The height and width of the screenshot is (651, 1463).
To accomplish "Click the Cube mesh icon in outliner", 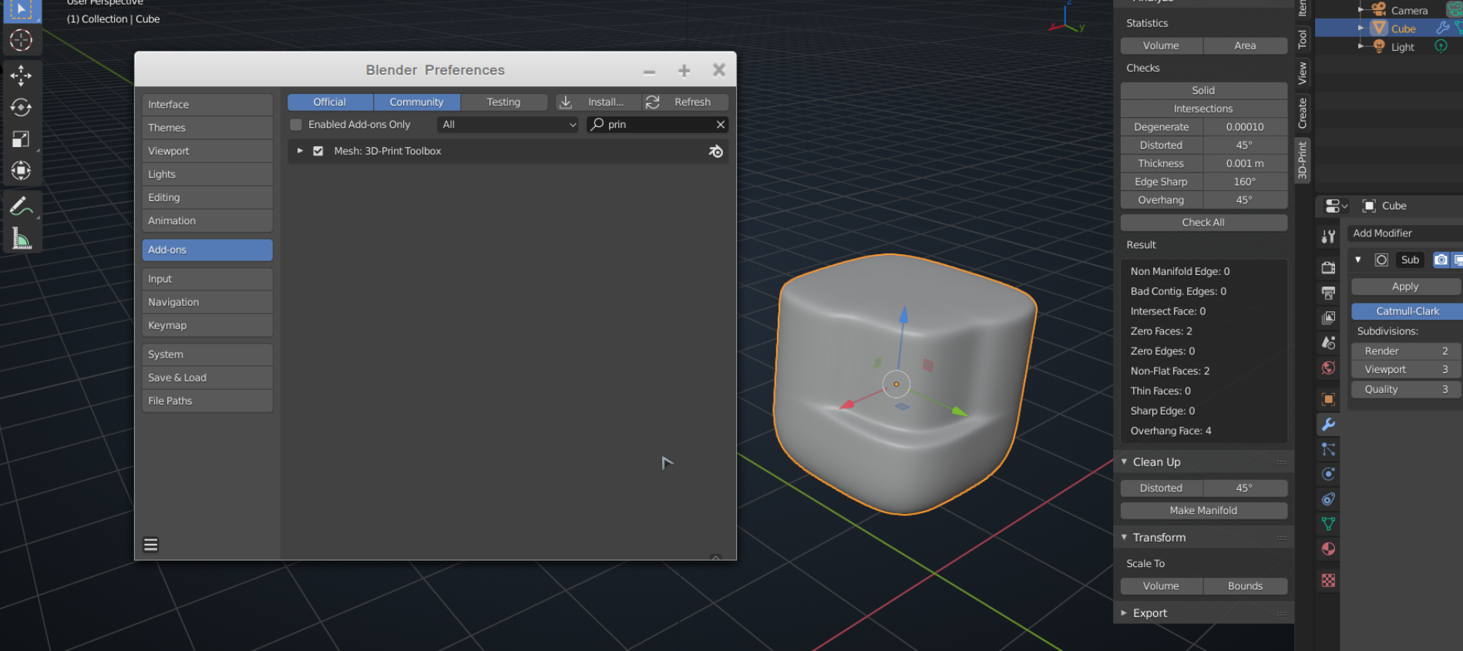I will [x=1379, y=29].
